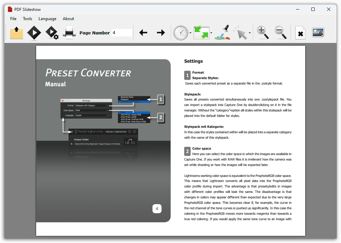Open a PDF with the folder icon

pyautogui.click(x=16, y=33)
